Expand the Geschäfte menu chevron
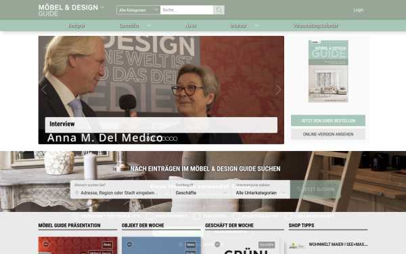 (149, 26)
